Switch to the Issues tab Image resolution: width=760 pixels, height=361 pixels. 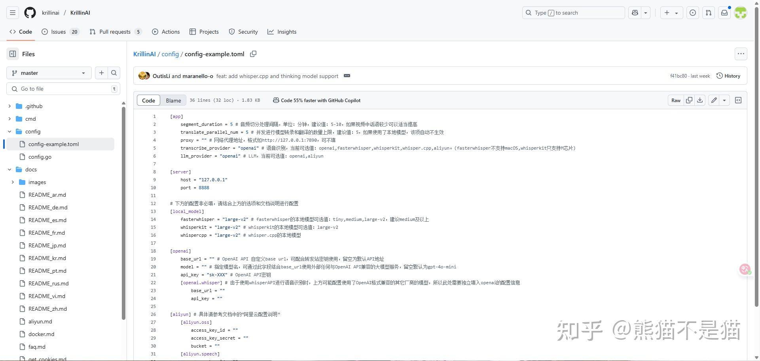coord(61,32)
